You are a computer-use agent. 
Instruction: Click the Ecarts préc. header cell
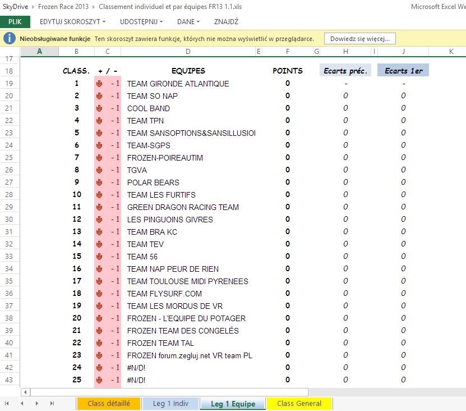(345, 71)
